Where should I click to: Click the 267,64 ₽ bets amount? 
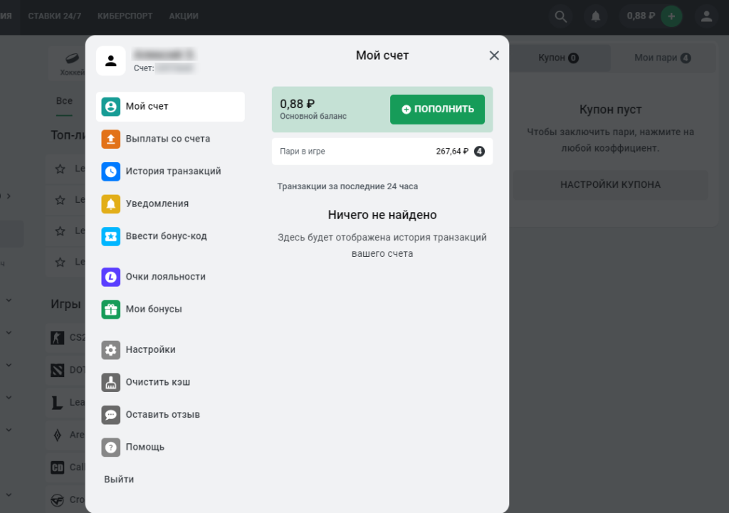tap(452, 151)
